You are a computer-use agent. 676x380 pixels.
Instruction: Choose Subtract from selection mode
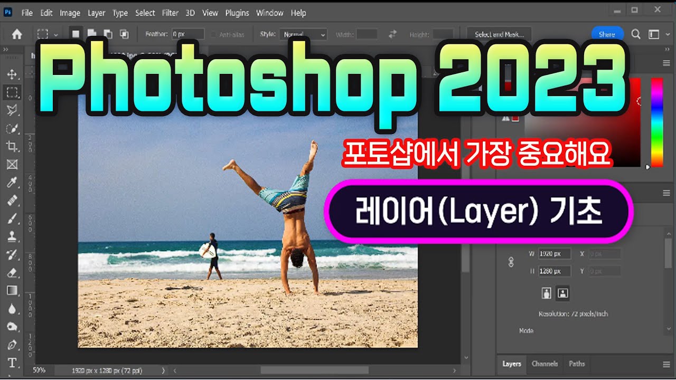point(108,34)
